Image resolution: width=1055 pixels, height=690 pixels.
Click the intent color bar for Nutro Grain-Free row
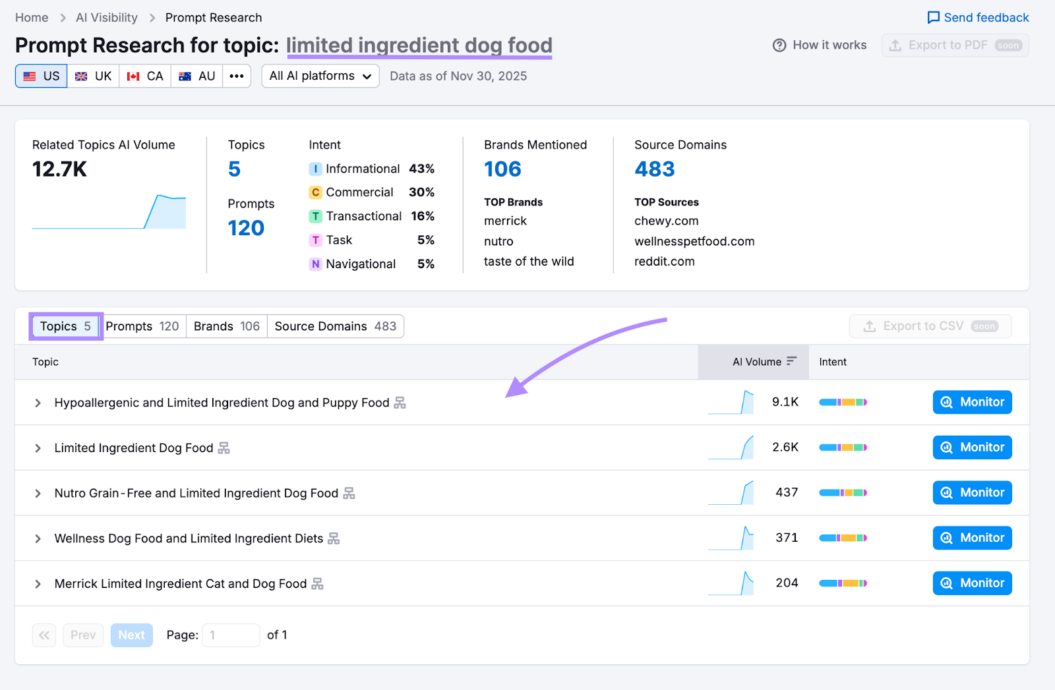pos(842,492)
